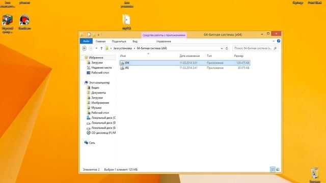
Task: Open the Документы folder in sidebar
Action: click(x=98, y=93)
